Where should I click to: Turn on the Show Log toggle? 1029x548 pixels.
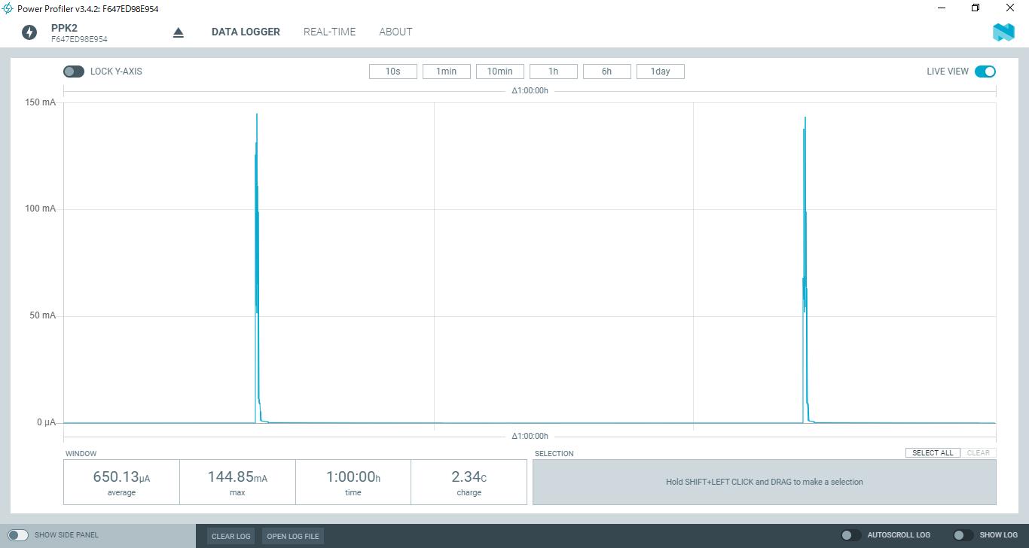pyautogui.click(x=963, y=535)
